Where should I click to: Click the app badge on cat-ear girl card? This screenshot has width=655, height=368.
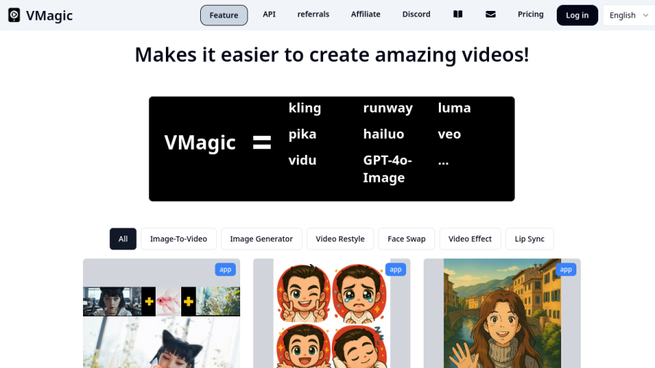point(225,270)
